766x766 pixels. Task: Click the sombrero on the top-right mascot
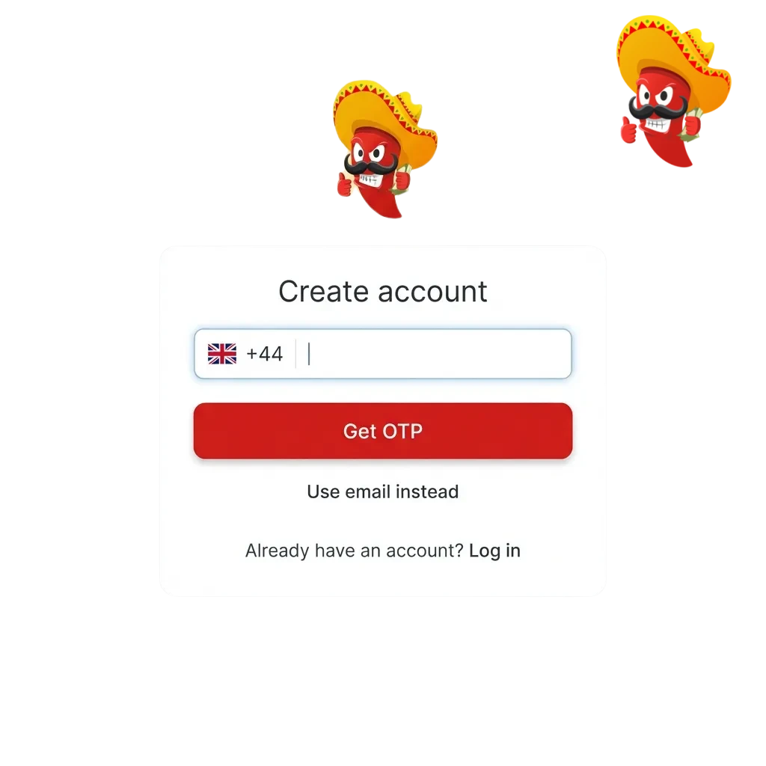click(x=673, y=58)
